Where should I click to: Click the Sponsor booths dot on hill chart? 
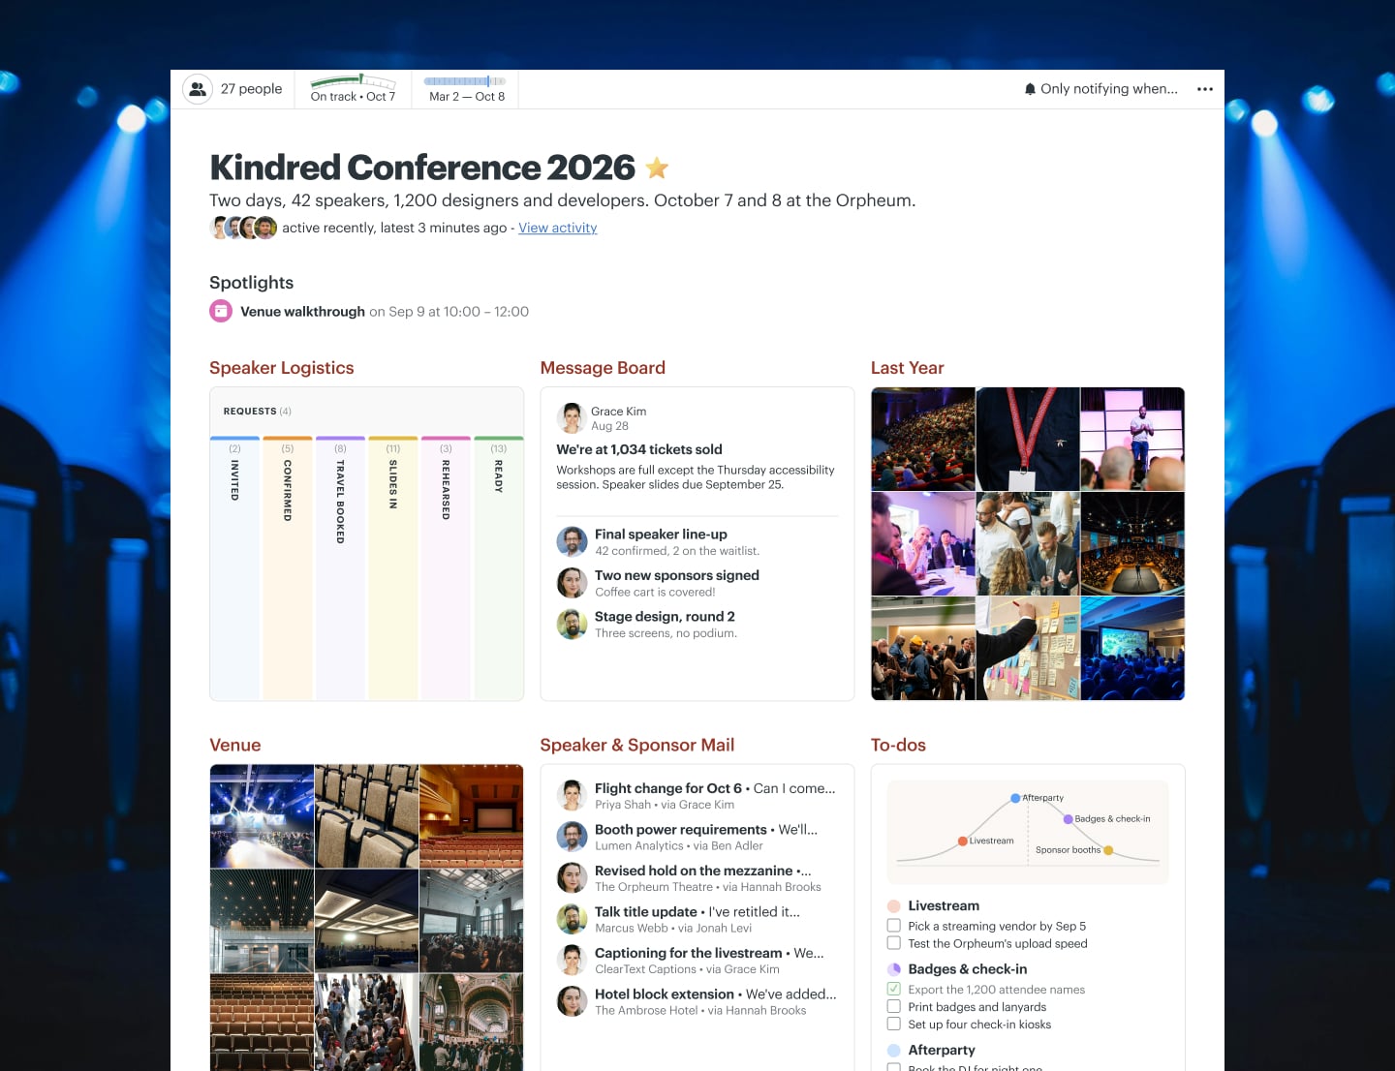1108,850
